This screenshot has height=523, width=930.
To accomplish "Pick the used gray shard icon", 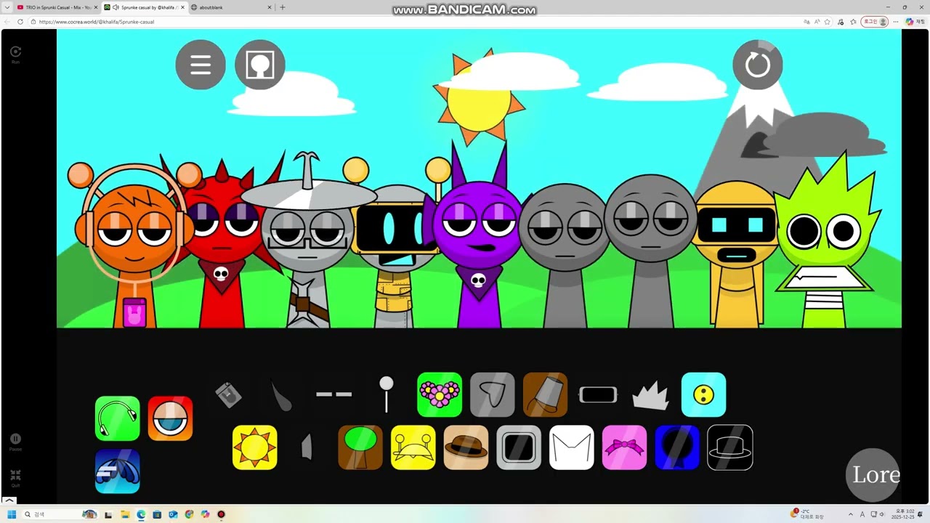I will click(x=307, y=447).
